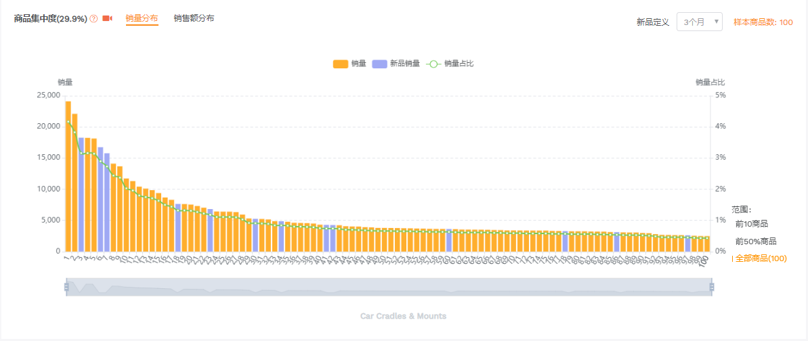
Task: Click the dropdown arrow beside 3个月
Action: 716,22
